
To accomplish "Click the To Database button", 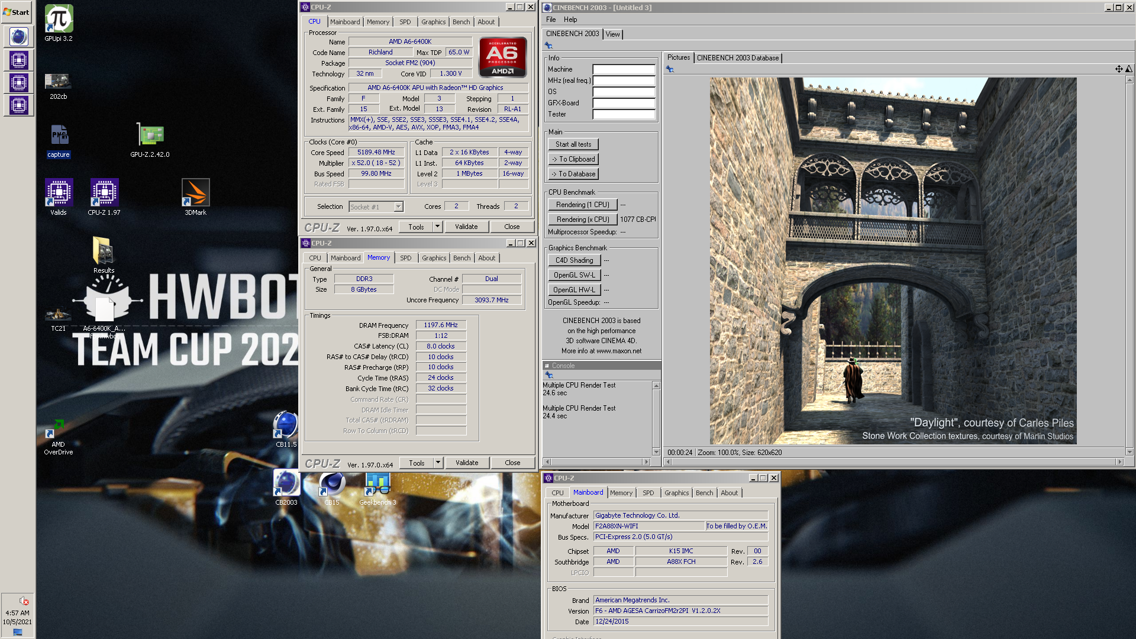I will (x=573, y=174).
